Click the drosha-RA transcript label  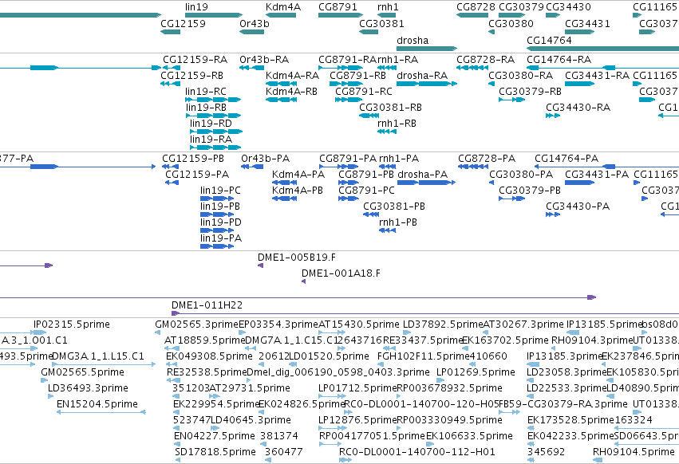pyautogui.click(x=422, y=75)
